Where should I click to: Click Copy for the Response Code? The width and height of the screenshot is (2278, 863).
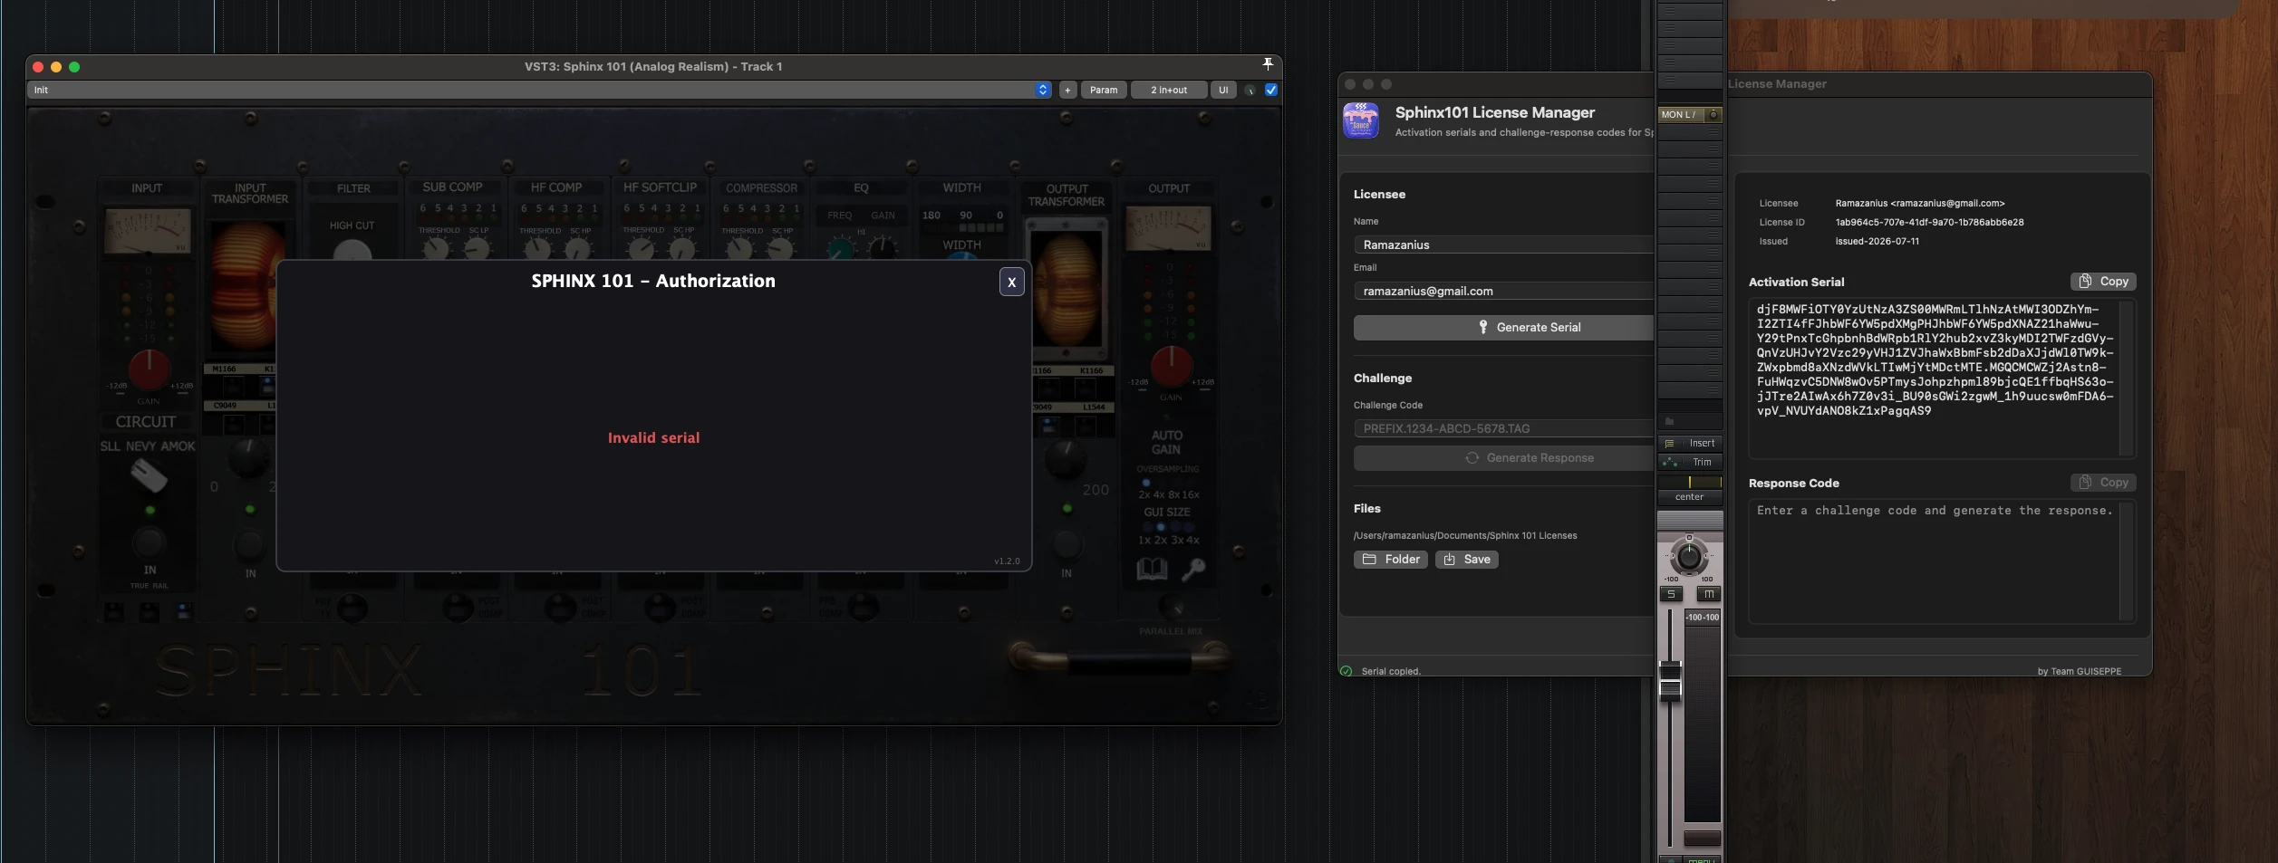click(x=2103, y=483)
